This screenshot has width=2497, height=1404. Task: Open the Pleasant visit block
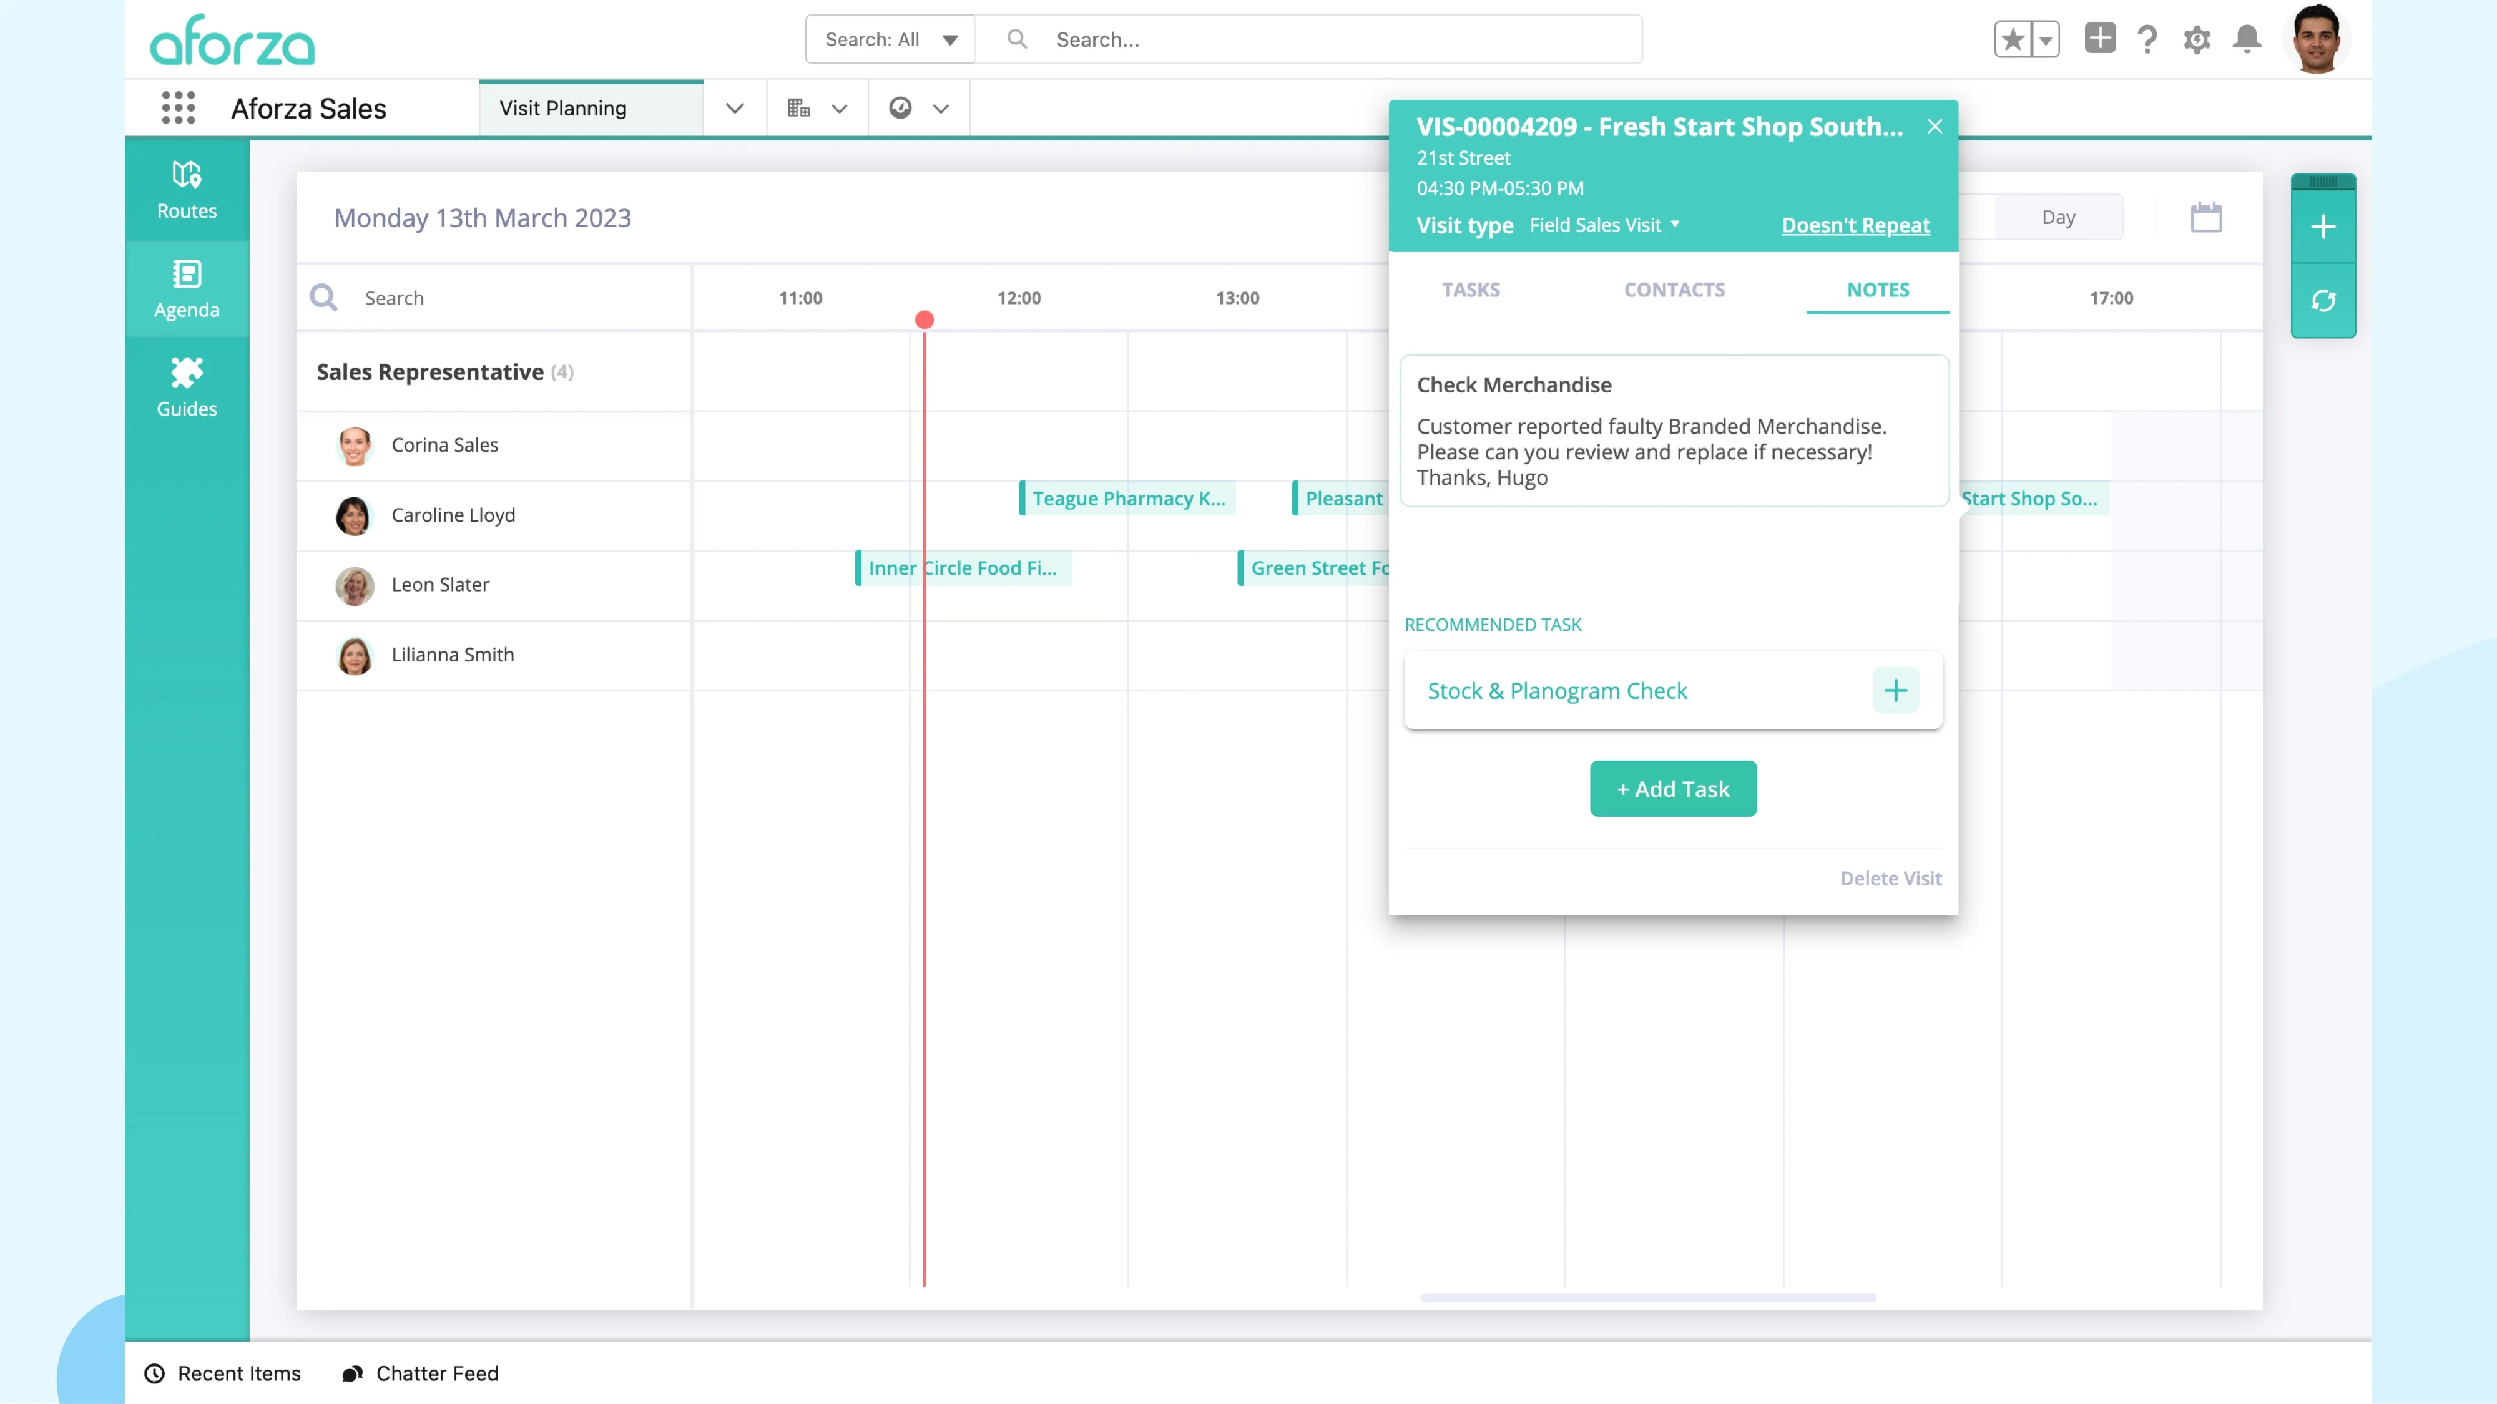(x=1341, y=498)
